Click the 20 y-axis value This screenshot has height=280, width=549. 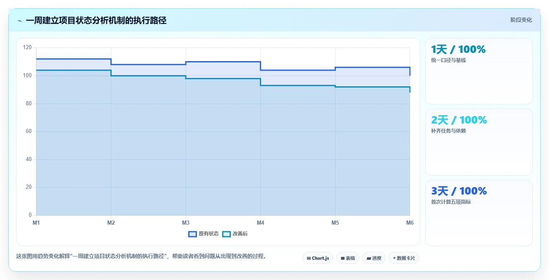pos(29,187)
